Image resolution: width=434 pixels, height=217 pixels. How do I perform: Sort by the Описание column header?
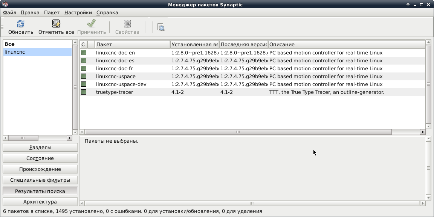[x=347, y=44]
